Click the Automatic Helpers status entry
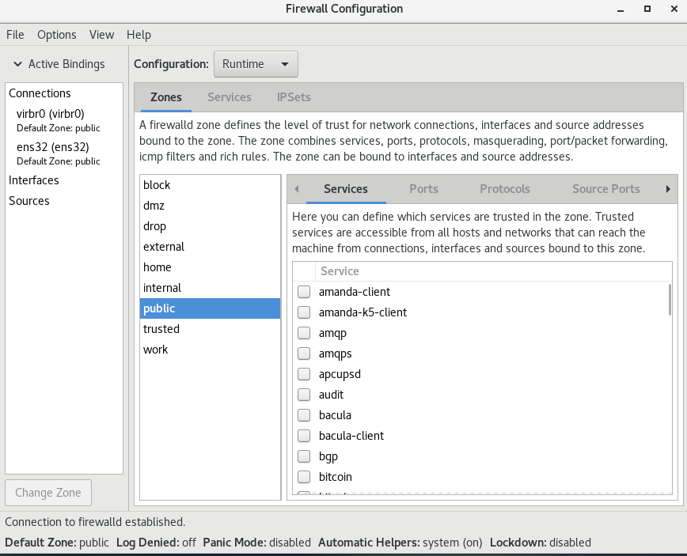This screenshot has width=687, height=556. [400, 543]
